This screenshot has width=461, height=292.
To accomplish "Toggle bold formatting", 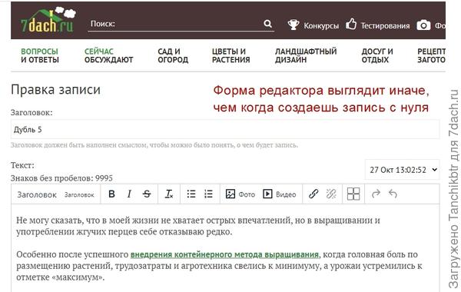I will (x=111, y=194).
